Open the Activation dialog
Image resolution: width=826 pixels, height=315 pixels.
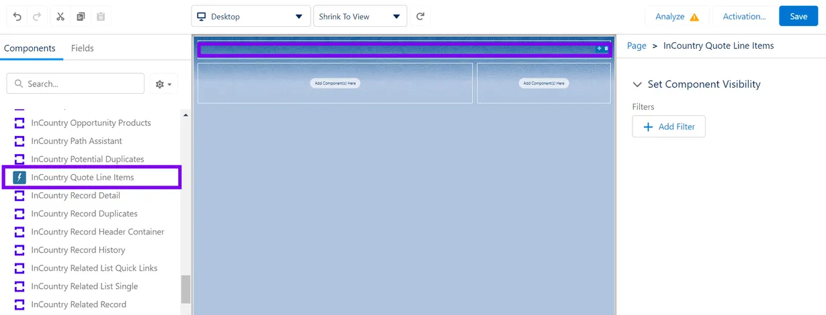744,16
